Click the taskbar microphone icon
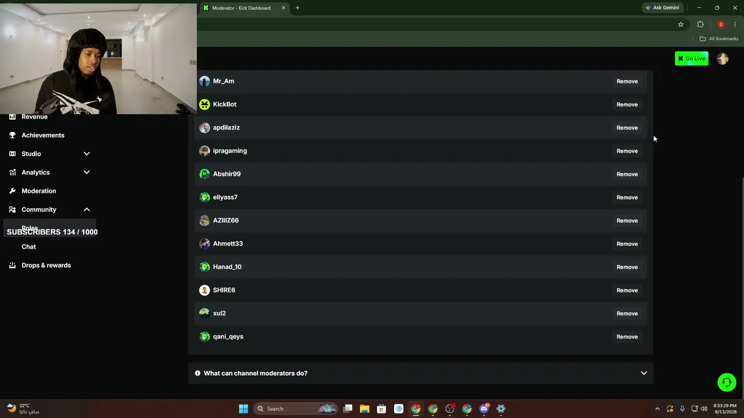Screen dimensions: 744x418 [x=682, y=409]
